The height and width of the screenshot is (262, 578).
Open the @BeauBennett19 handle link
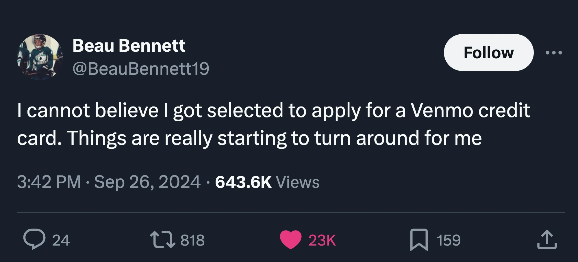(x=141, y=69)
